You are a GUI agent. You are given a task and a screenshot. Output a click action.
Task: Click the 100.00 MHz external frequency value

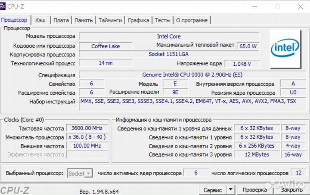pyautogui.click(x=87, y=146)
